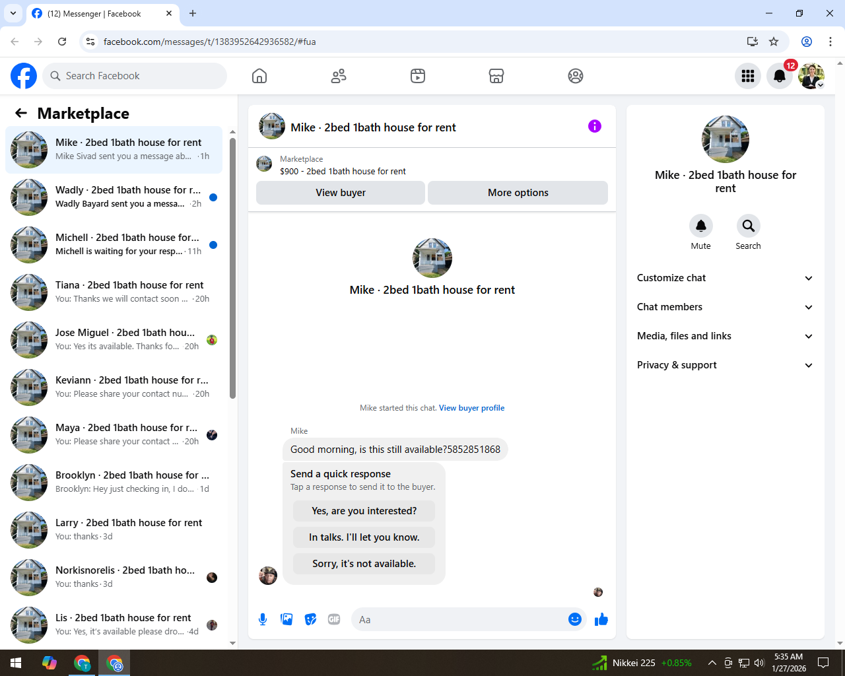Open the Larry conversation
Screen dimensions: 845x676
pyautogui.click(x=114, y=530)
